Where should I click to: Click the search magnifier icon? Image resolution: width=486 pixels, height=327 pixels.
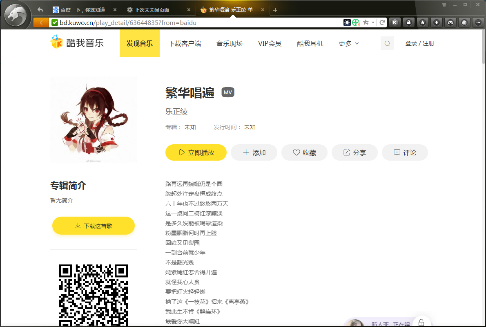point(386,43)
